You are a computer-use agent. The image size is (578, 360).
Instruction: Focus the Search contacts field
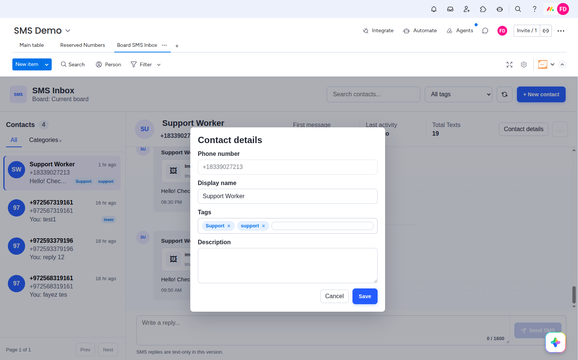373,94
